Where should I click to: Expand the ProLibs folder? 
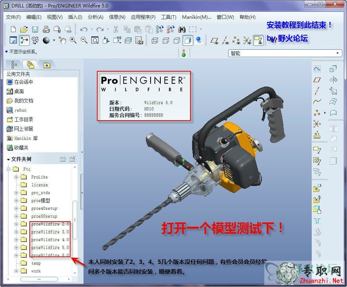[x=16, y=177]
